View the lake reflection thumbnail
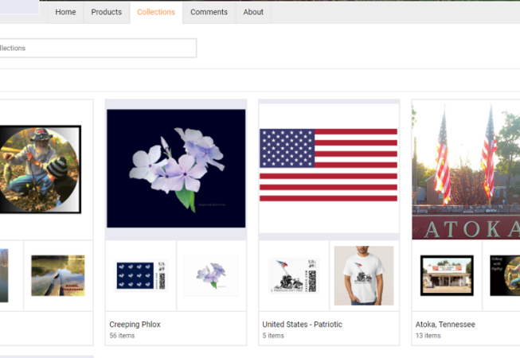Screen dimensions: 520x358 point(58,275)
